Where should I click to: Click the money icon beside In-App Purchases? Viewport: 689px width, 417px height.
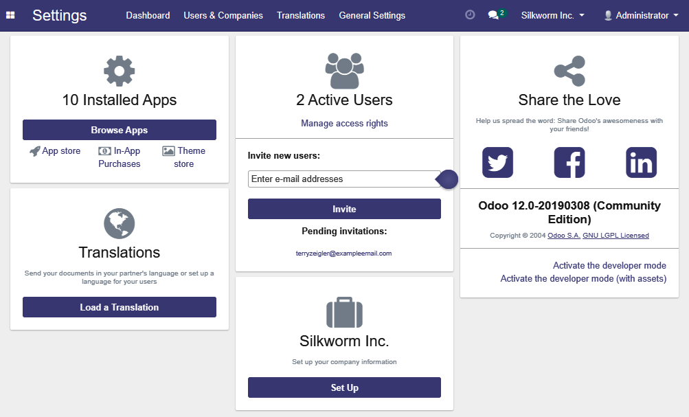(x=104, y=151)
